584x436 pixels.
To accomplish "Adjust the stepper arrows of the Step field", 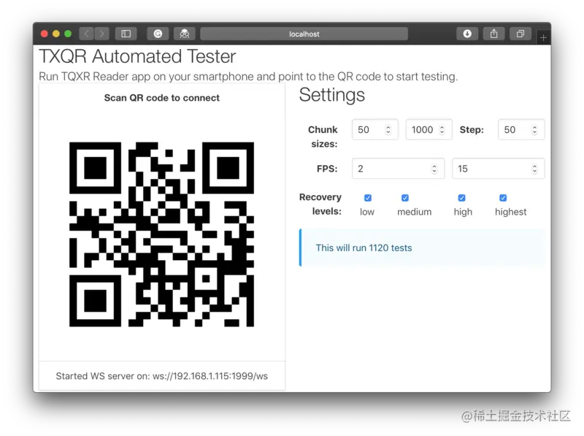I will click(x=534, y=130).
